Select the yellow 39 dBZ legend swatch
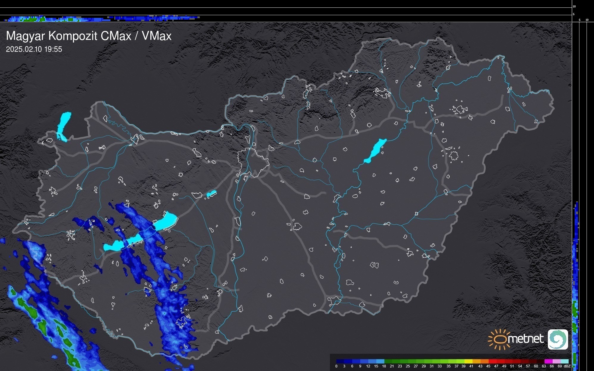Viewport: 594px width, 371px height. (468, 361)
